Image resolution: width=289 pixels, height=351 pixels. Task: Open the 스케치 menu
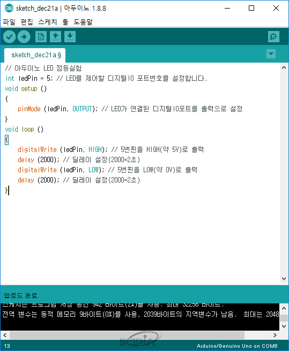point(48,22)
